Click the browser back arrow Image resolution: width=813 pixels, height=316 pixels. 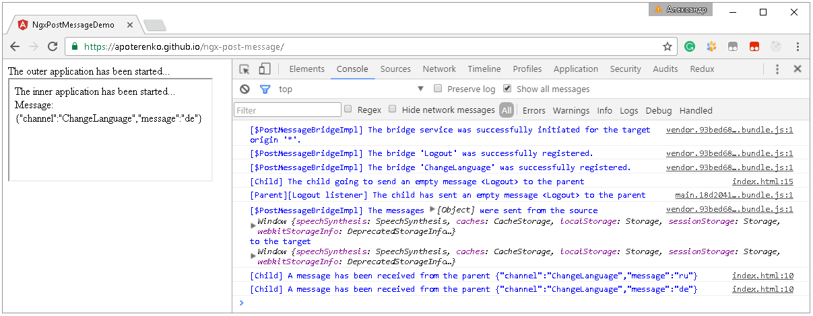coord(15,47)
